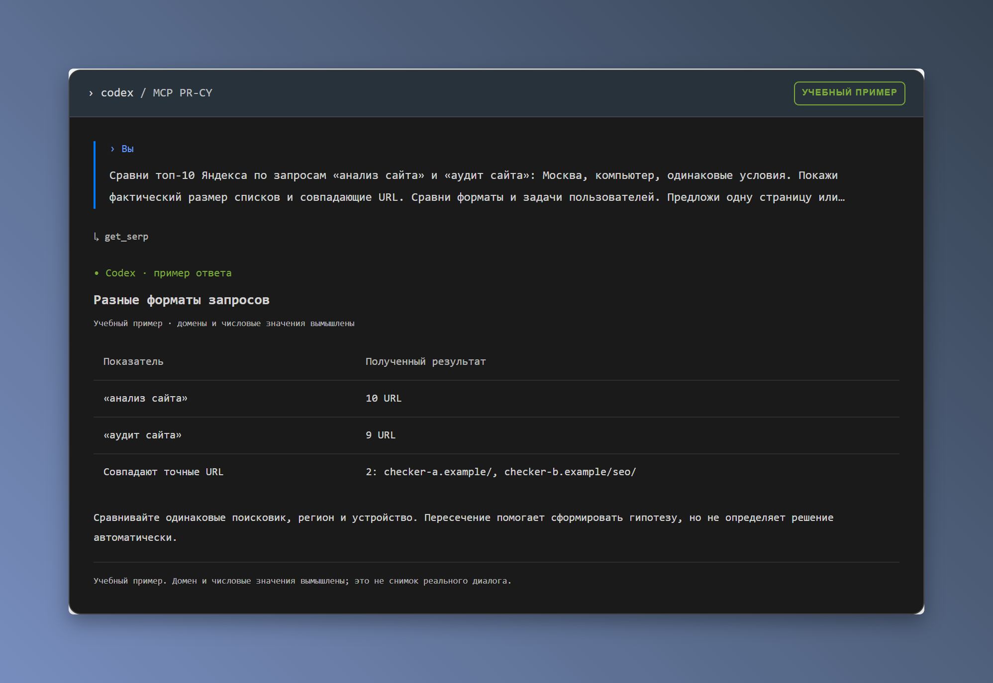Click the green bullet before Codex

tap(97, 273)
